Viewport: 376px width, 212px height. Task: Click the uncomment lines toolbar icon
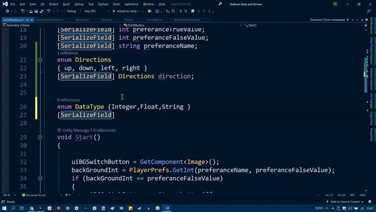[x=186, y=11]
